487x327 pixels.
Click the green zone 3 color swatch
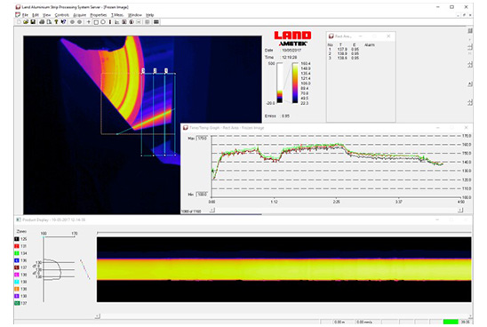(17, 253)
